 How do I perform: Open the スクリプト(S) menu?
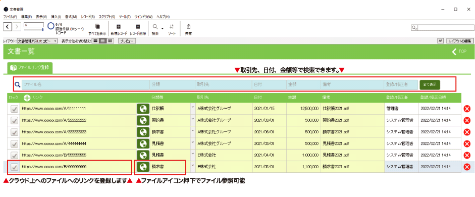point(107,17)
